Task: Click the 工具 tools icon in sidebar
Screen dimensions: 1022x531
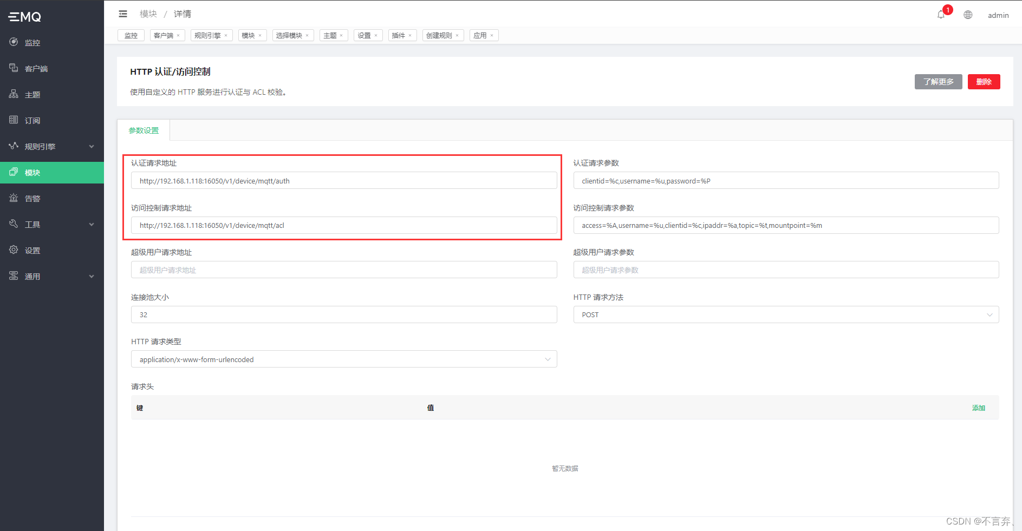Action: [x=14, y=224]
